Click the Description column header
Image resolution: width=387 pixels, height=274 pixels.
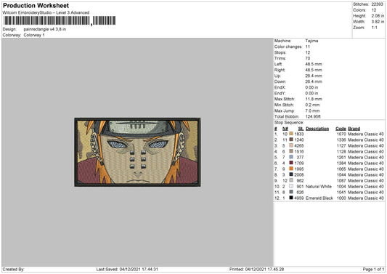click(317, 129)
